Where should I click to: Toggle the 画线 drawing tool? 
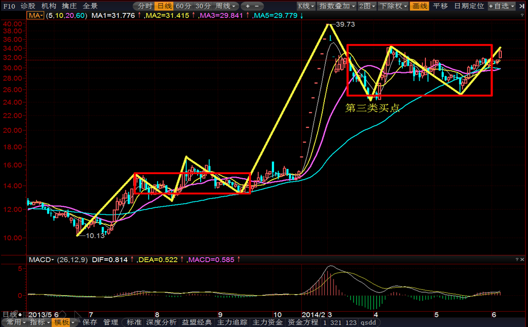(419, 6)
